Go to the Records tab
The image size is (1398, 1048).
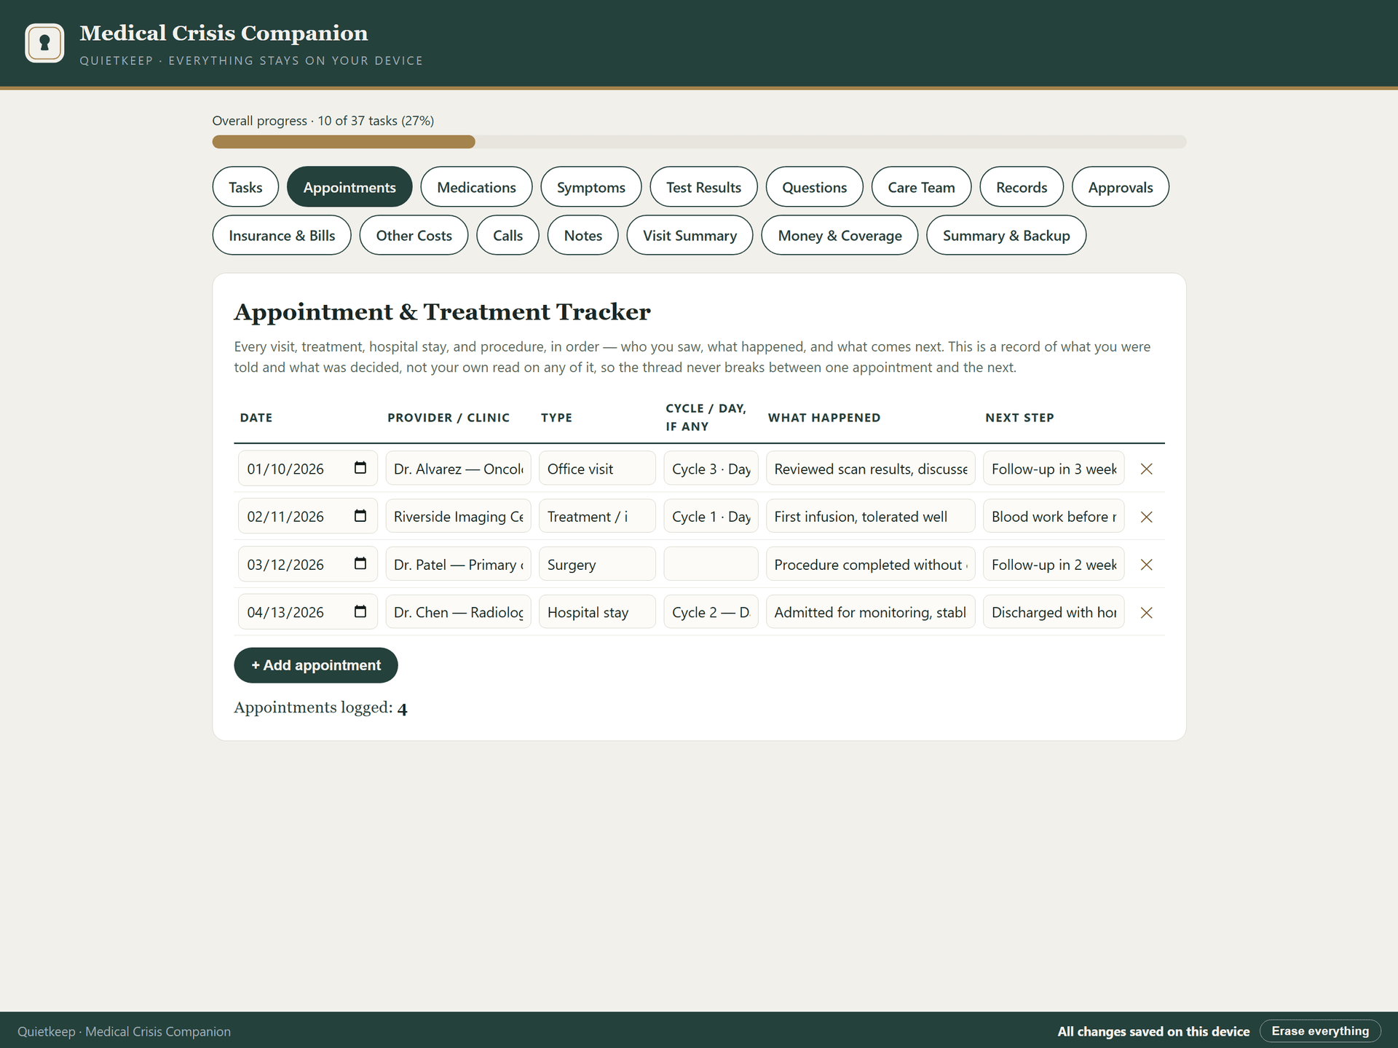[x=1022, y=187]
